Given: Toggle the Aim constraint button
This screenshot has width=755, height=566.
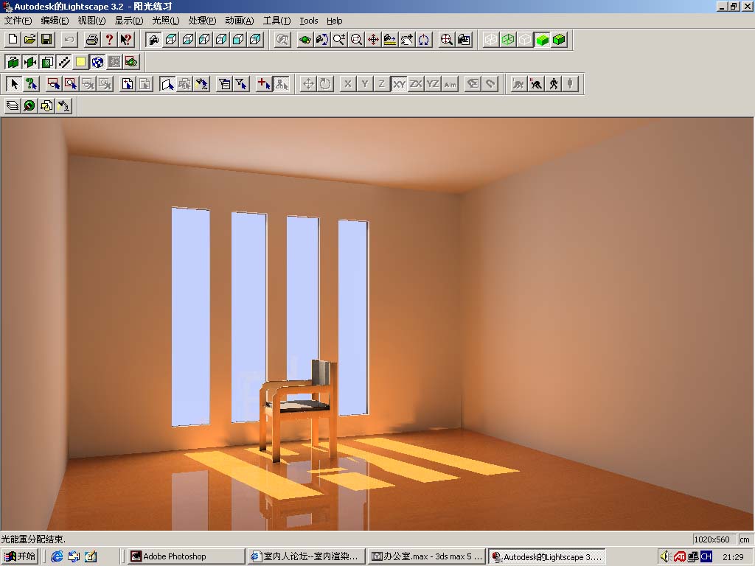Looking at the screenshot, I should point(450,84).
